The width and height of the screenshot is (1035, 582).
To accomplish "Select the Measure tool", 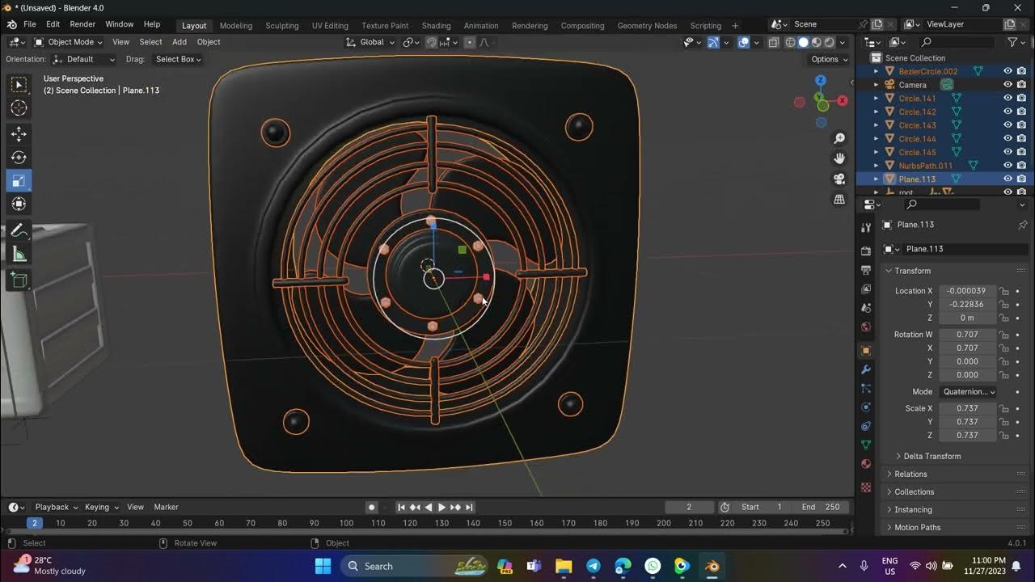I will (x=19, y=255).
